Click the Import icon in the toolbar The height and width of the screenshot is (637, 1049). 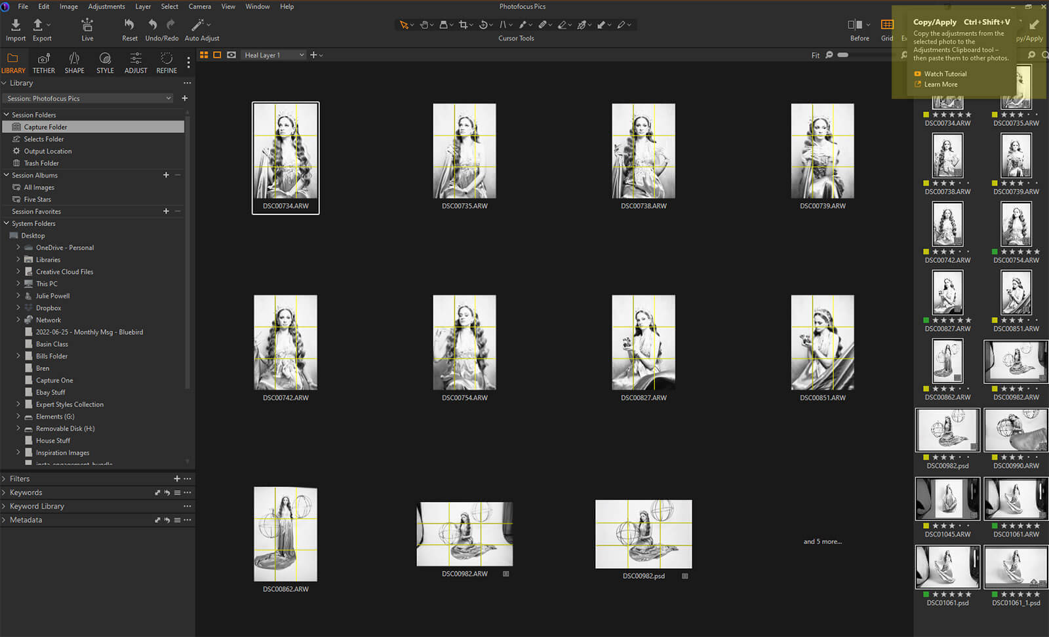16,25
